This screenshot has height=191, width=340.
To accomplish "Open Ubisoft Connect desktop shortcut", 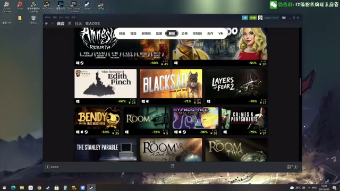I will coord(6,7).
